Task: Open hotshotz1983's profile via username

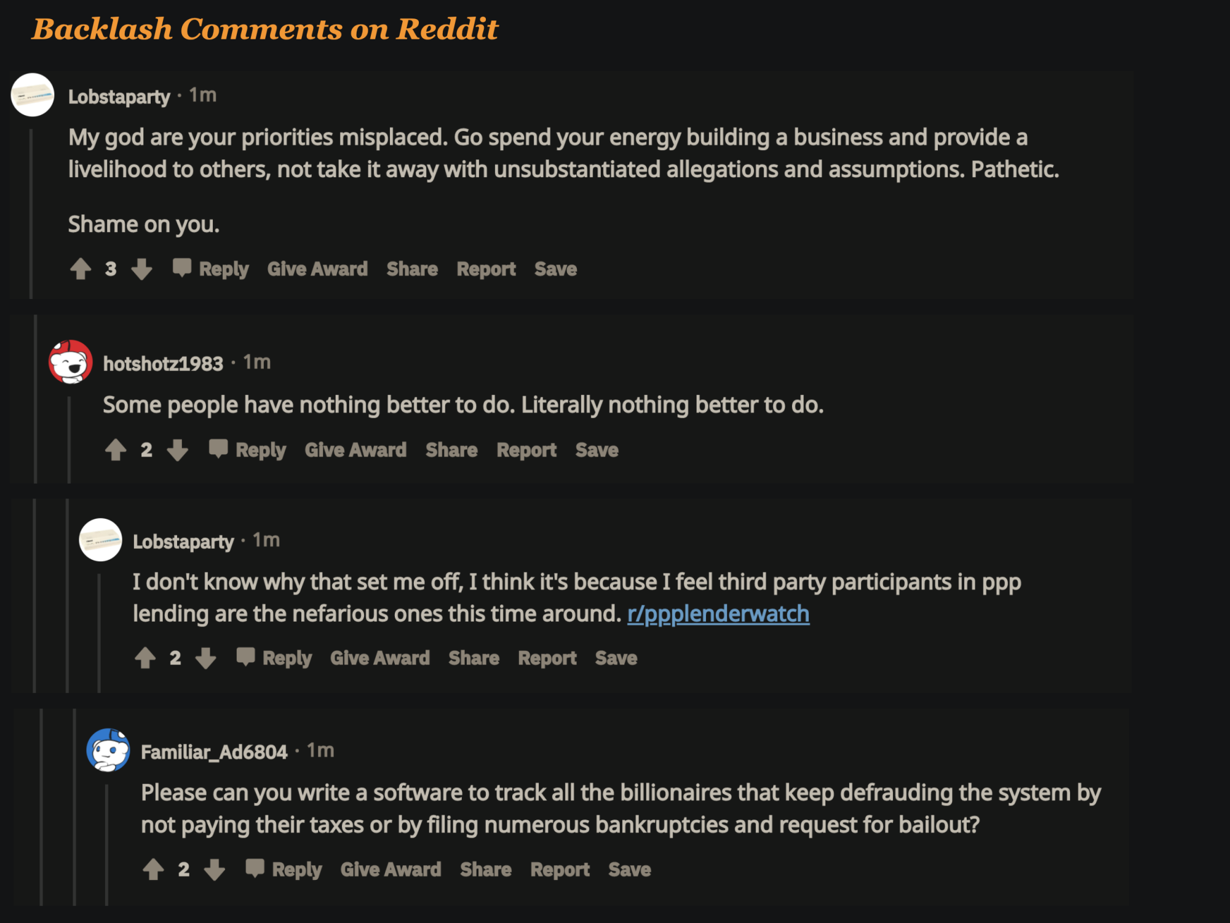Action: point(163,364)
